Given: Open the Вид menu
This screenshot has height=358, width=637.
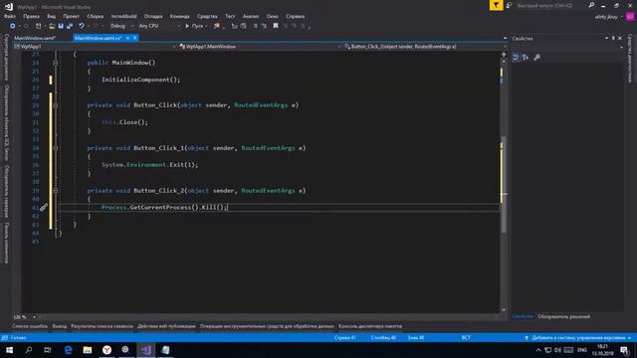Looking at the screenshot, I should pos(51,16).
